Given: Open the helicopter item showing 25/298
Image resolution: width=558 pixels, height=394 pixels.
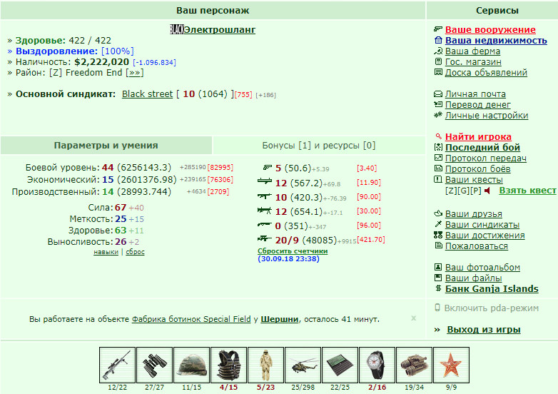Looking at the screenshot, I should 303,365.
